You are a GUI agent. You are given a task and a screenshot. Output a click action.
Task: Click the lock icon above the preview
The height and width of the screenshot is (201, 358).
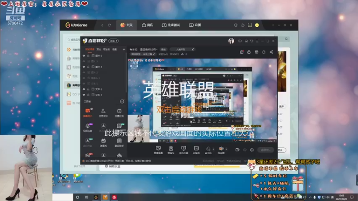coord(249,52)
